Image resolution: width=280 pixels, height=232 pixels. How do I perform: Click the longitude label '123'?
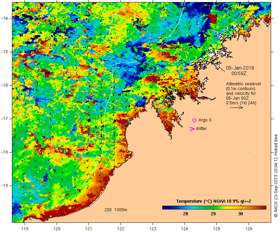click(153, 229)
